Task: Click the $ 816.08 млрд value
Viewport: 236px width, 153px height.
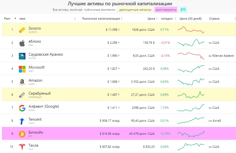Action: (x=110, y=134)
